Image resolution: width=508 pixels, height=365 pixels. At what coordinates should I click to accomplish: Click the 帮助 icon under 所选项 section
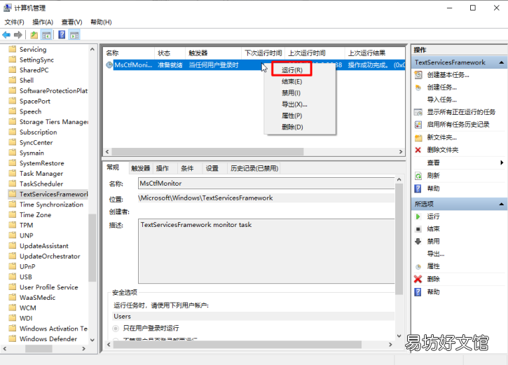[418, 292]
